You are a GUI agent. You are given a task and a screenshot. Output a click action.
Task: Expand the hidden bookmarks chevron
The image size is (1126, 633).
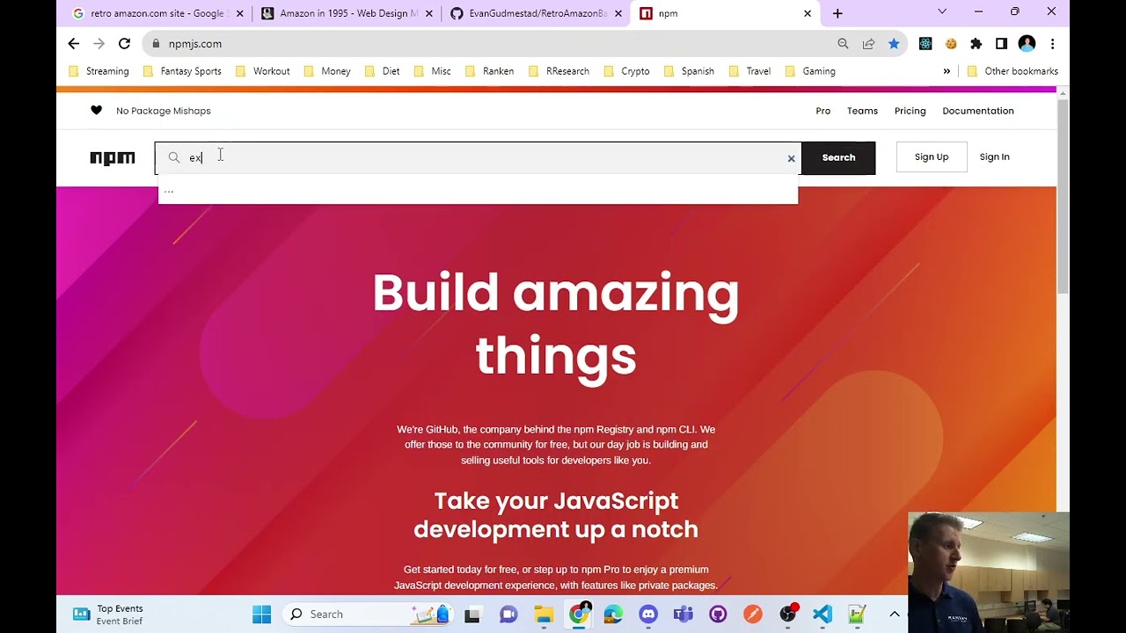pos(947,71)
